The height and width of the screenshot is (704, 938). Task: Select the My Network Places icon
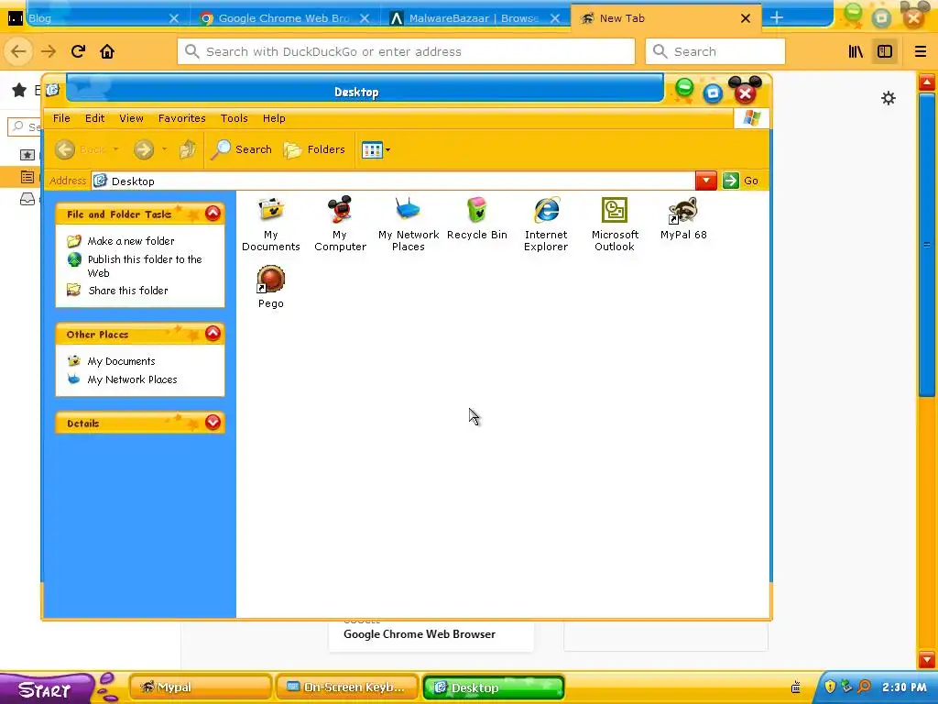pyautogui.click(x=409, y=224)
